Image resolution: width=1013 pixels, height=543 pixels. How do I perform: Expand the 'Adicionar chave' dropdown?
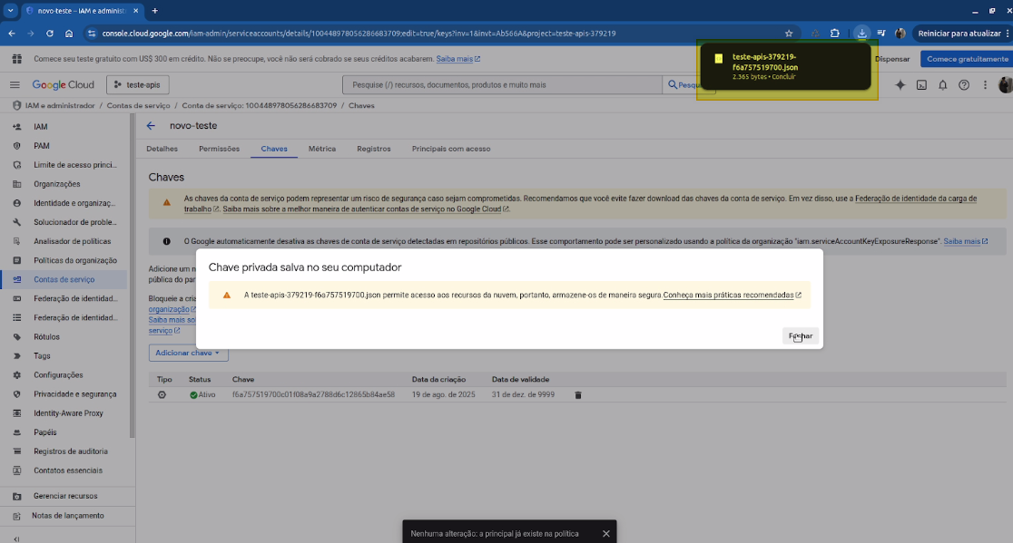tap(188, 353)
